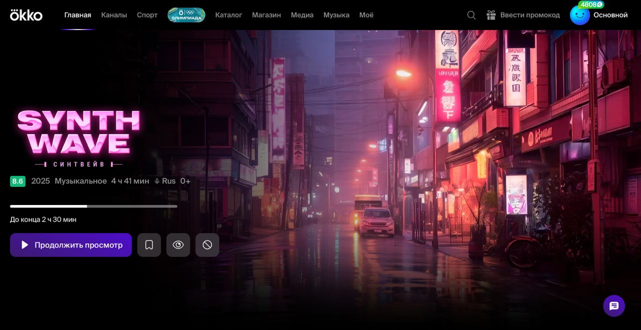Viewport: 641px width, 330px height.
Task: Click the viewing progress bar
Action: coord(94,206)
